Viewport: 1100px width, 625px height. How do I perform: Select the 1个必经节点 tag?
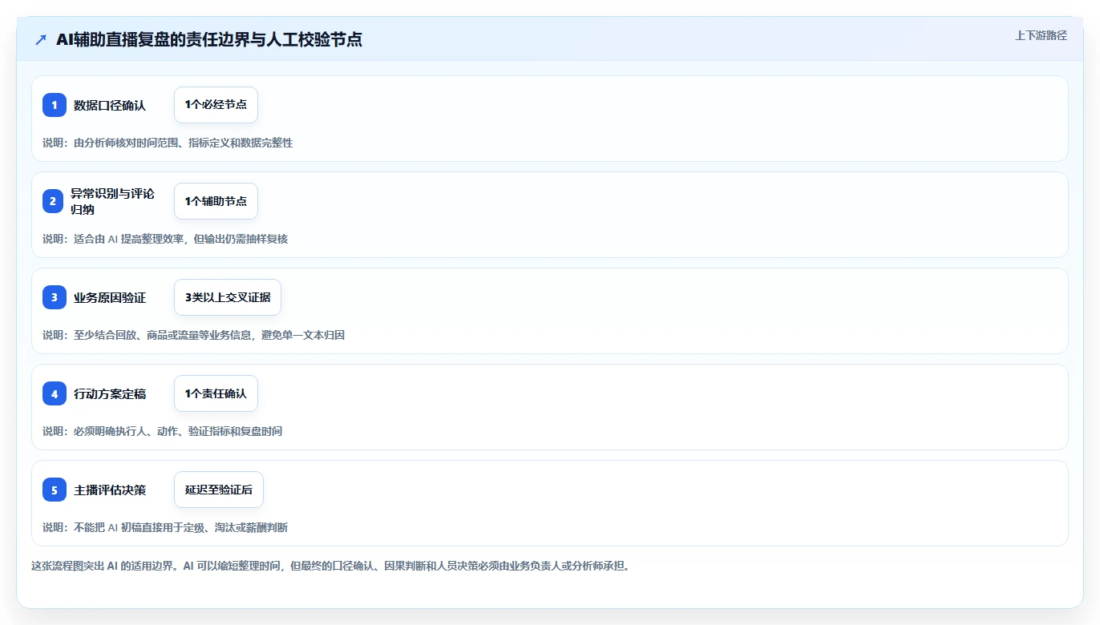point(216,105)
